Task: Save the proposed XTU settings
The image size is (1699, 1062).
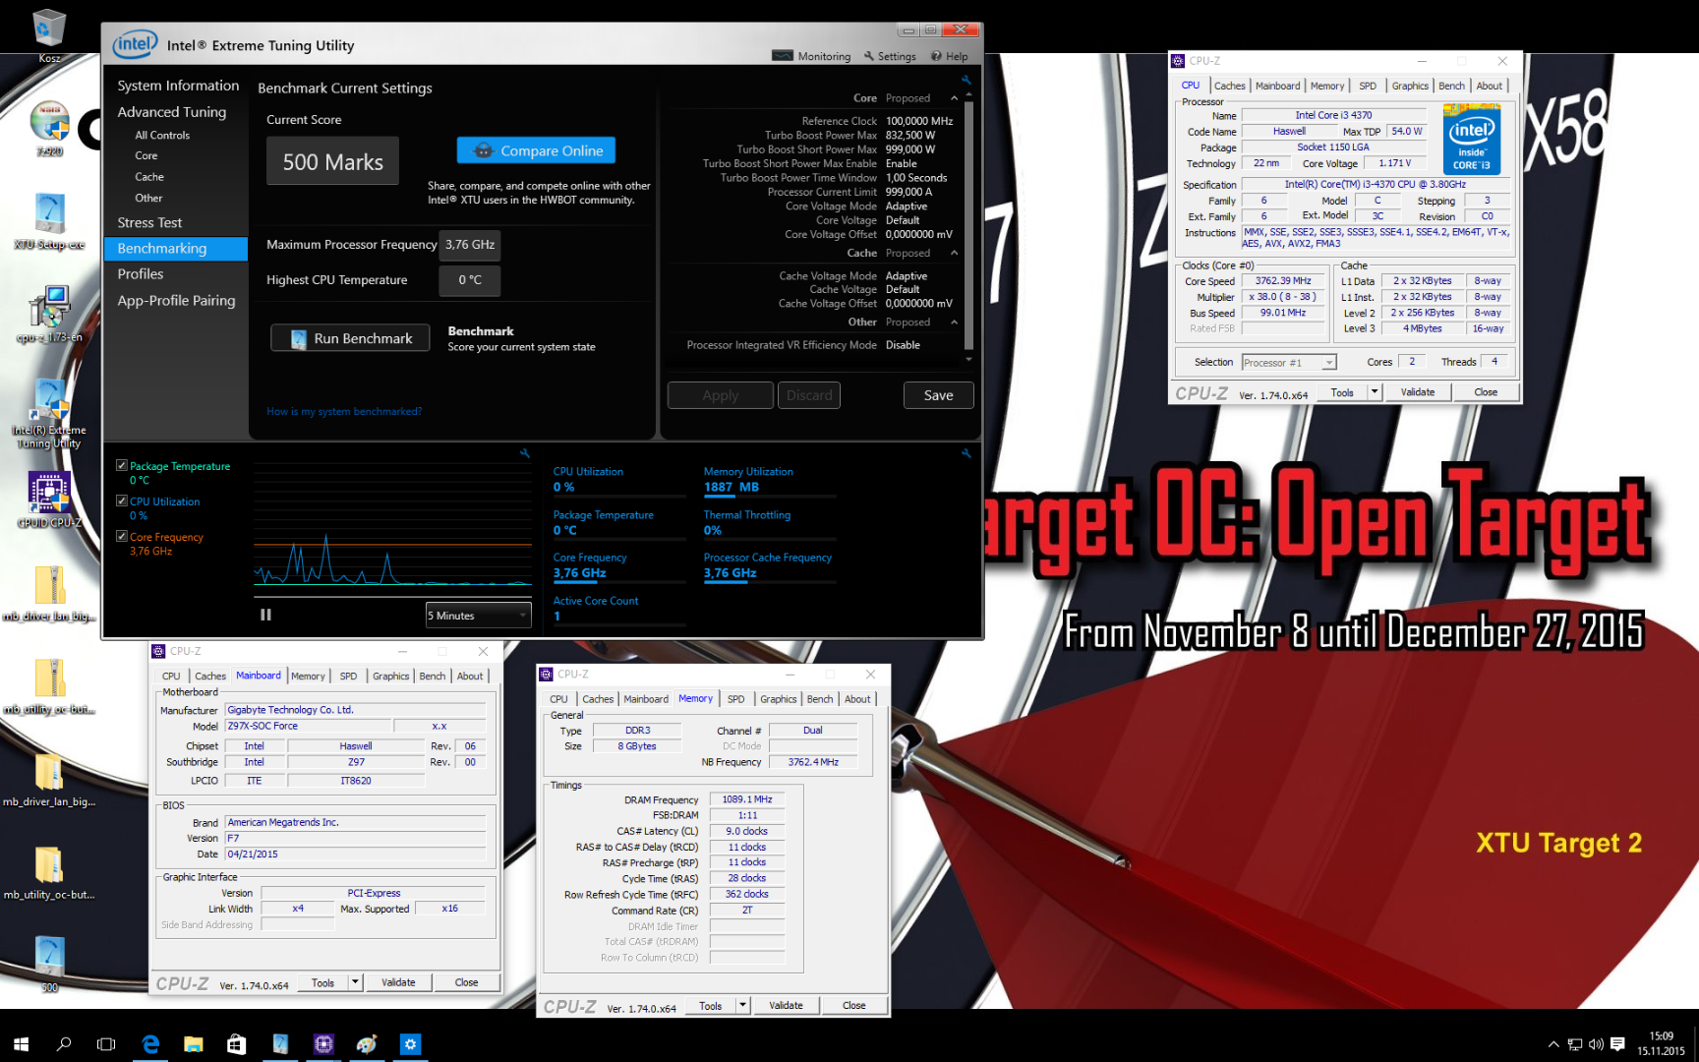Action: pos(938,395)
